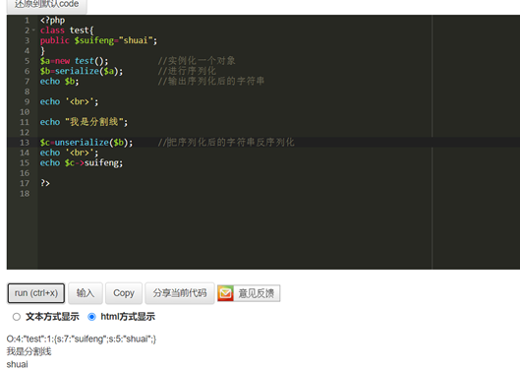
Task: Click the envelope icon beside 意见反馈
Action: [x=225, y=293]
